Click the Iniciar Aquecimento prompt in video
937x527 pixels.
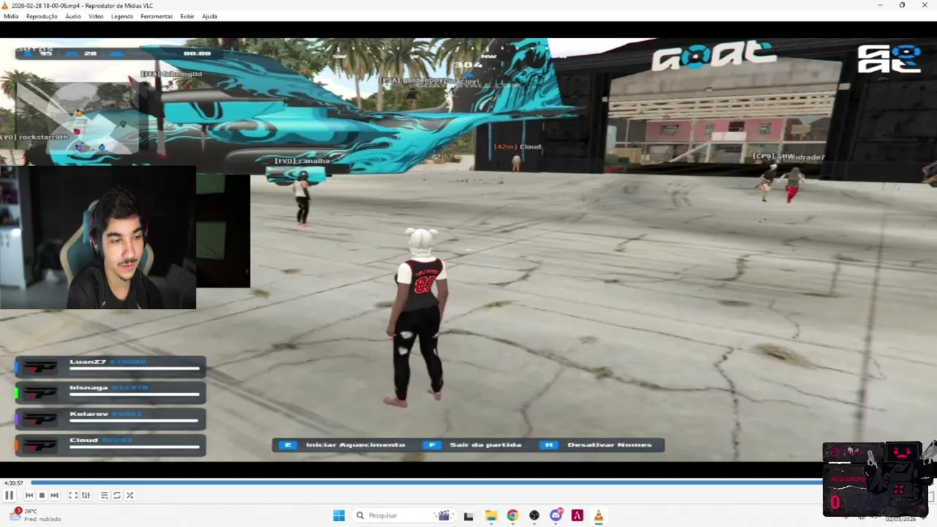(343, 444)
